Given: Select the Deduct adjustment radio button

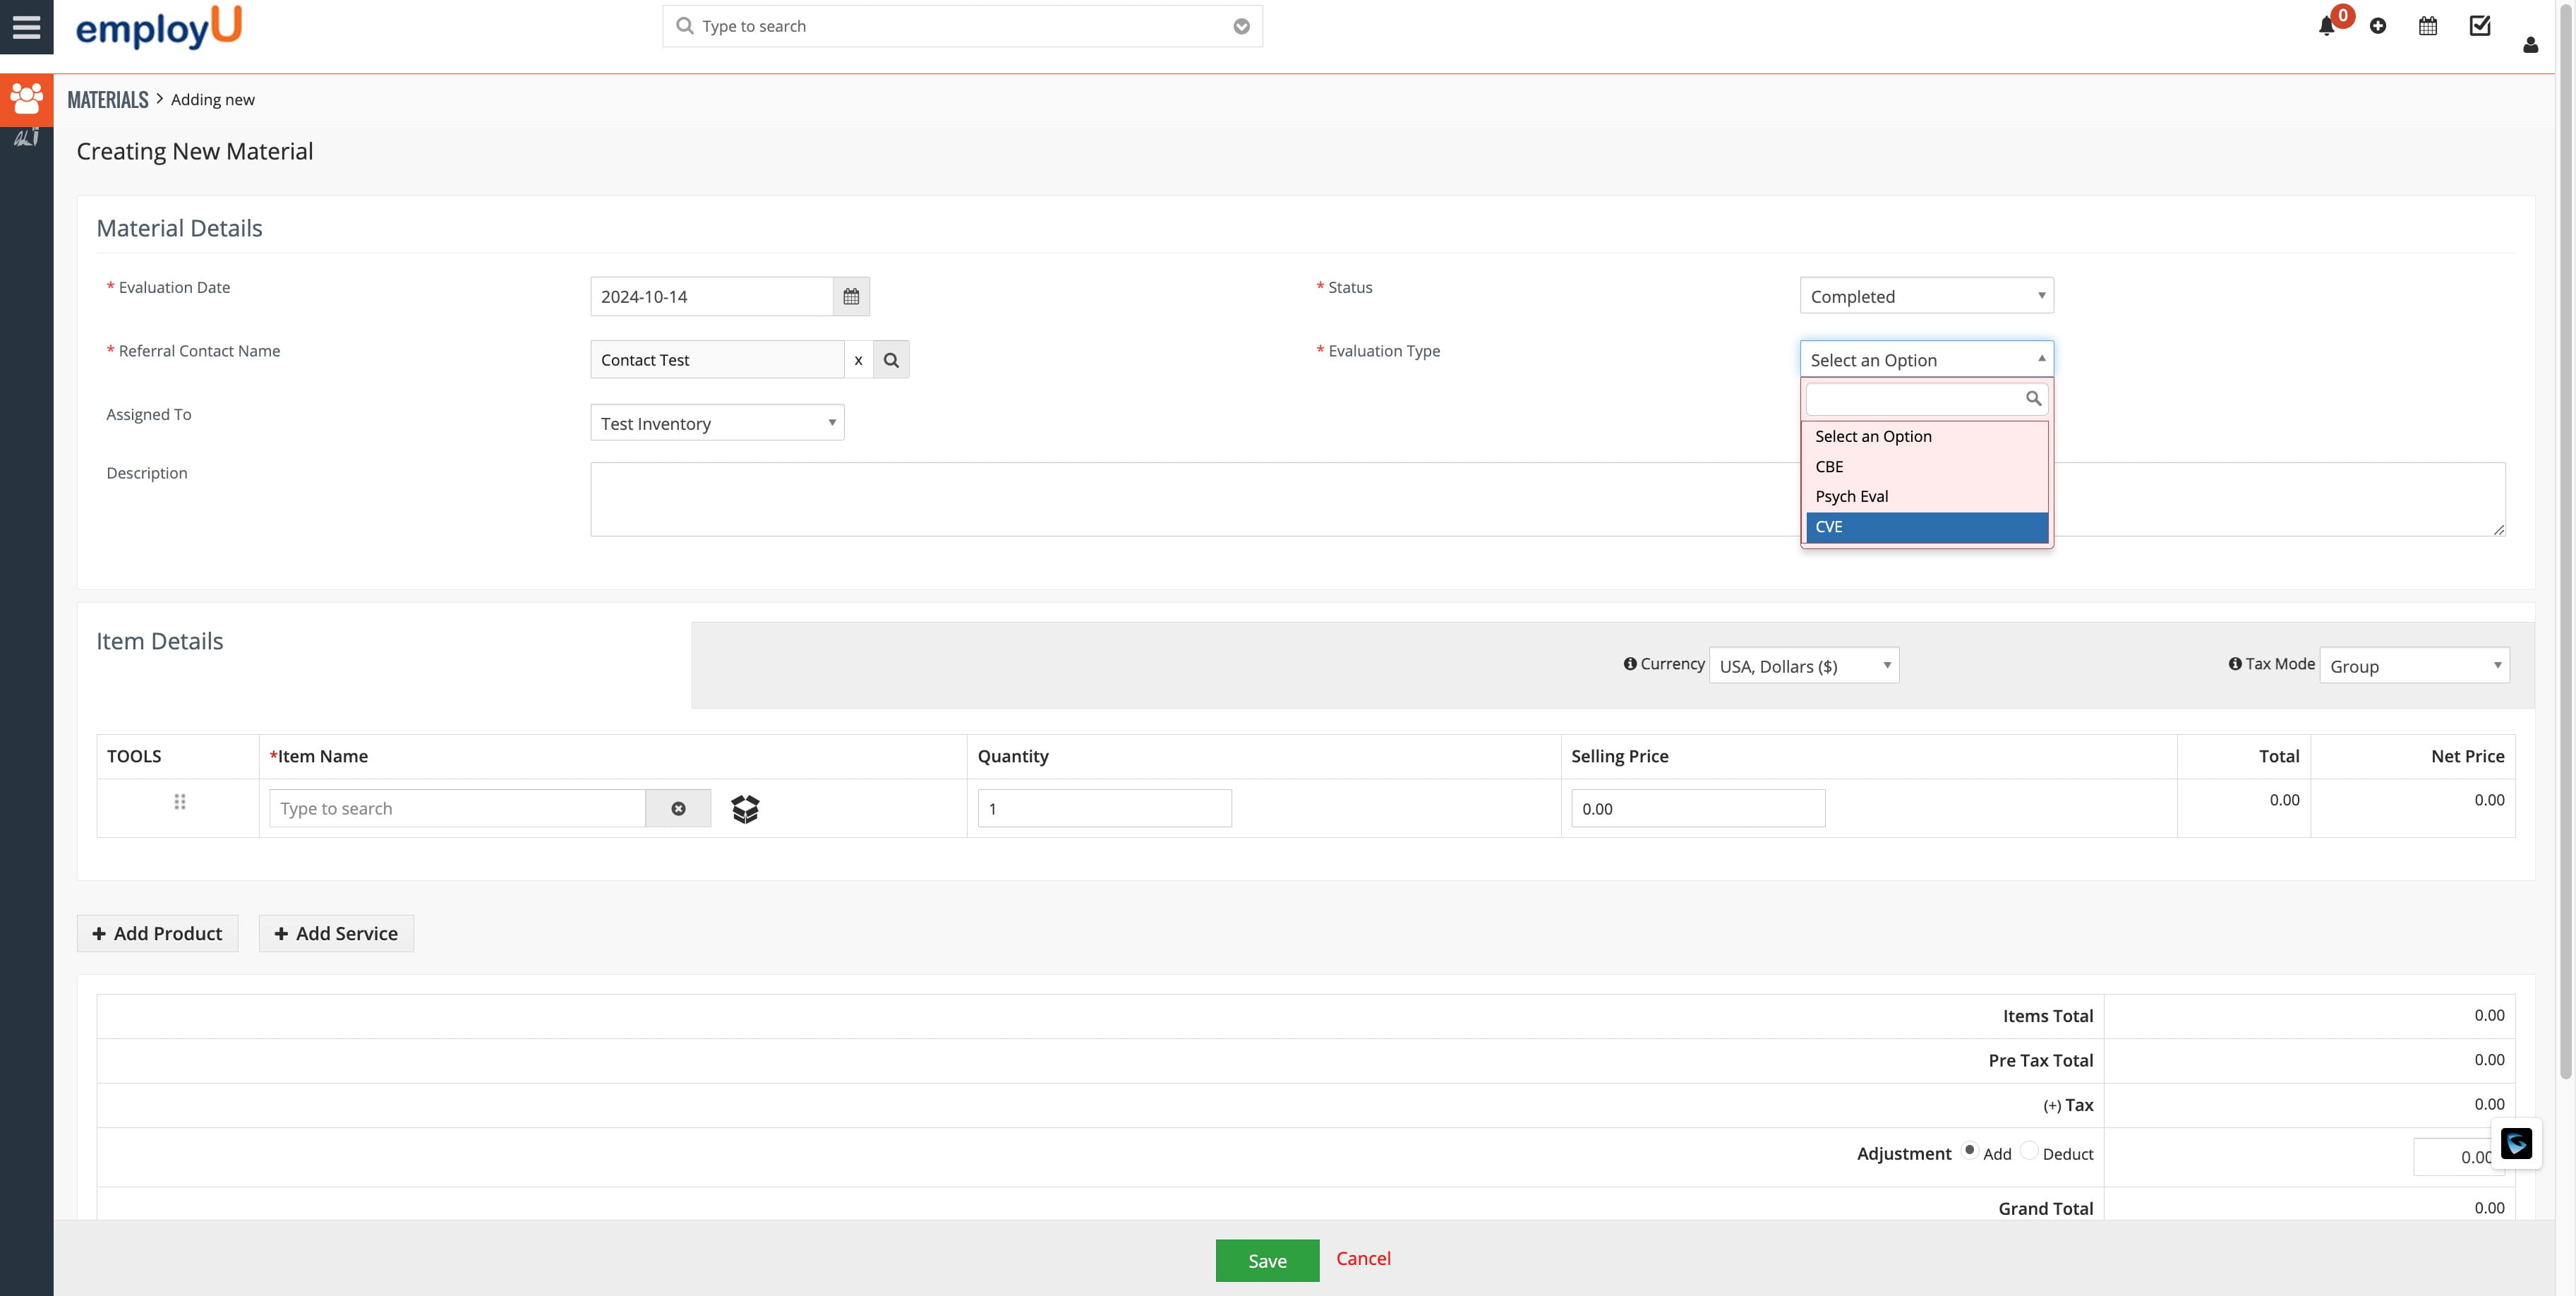Looking at the screenshot, I should pos(2029,1151).
